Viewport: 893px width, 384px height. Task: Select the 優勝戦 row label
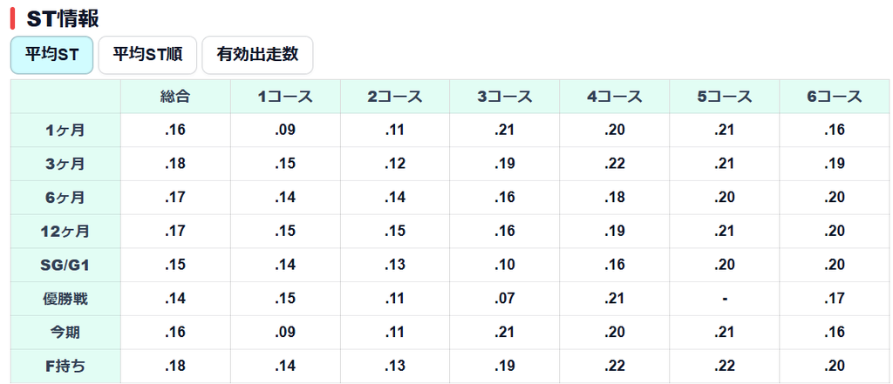click(x=65, y=299)
